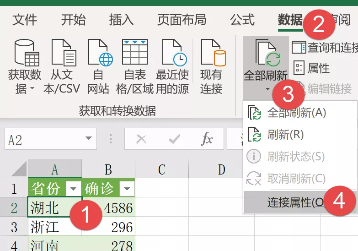
Task: Choose the 自网站 (From Web) icon
Action: click(98, 67)
